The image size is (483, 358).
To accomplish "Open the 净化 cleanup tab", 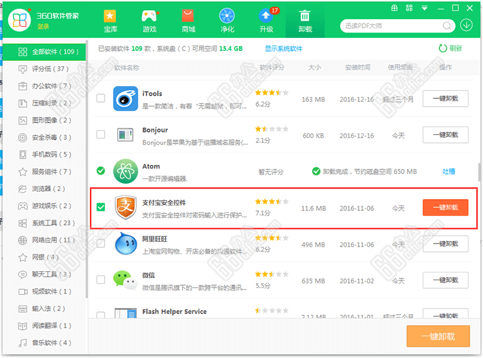I will pyautogui.click(x=227, y=21).
